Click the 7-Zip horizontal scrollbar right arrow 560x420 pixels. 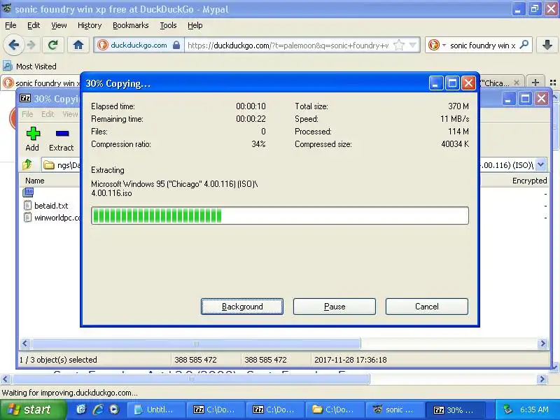542,344
